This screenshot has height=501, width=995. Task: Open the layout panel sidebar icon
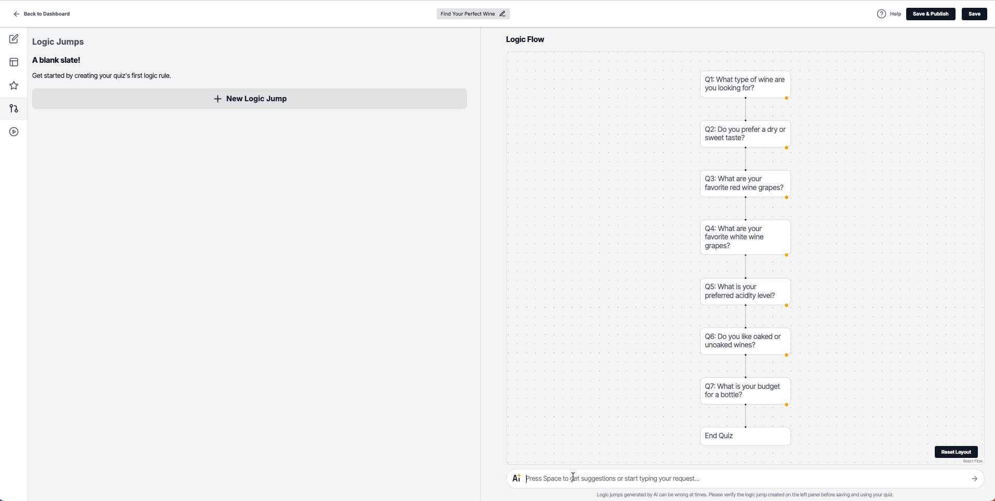[14, 62]
